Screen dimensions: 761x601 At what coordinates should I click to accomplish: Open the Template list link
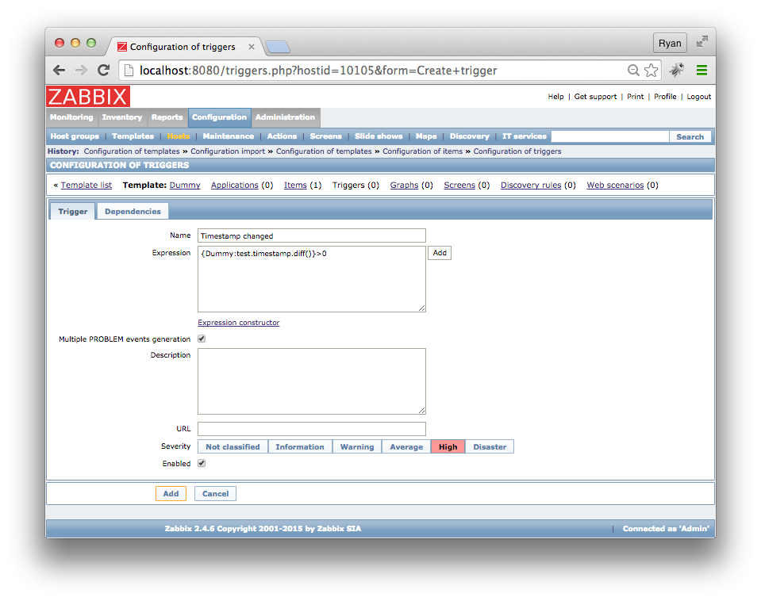point(86,185)
